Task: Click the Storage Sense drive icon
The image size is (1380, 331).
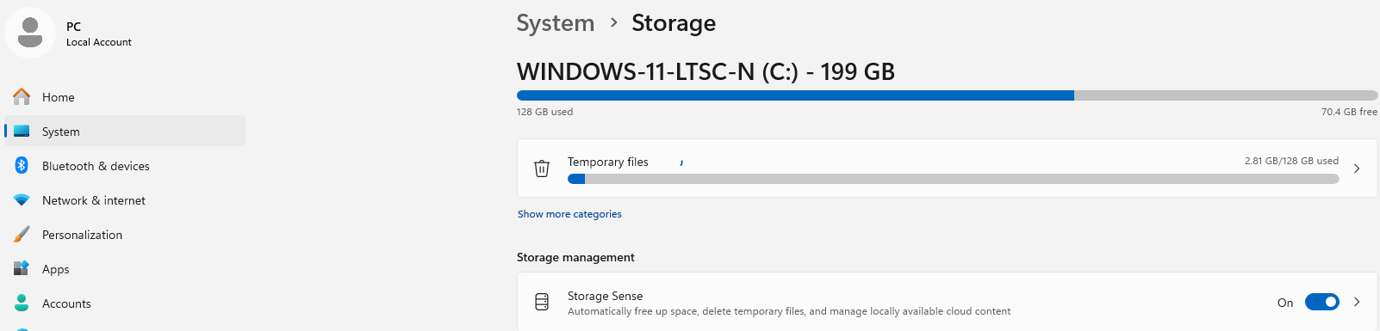Action: (x=542, y=302)
